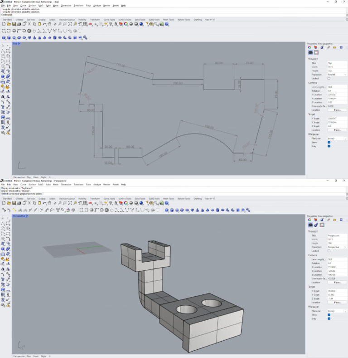Click New file icon in Top window
The height and width of the screenshot is (358, 348).
[4, 24]
